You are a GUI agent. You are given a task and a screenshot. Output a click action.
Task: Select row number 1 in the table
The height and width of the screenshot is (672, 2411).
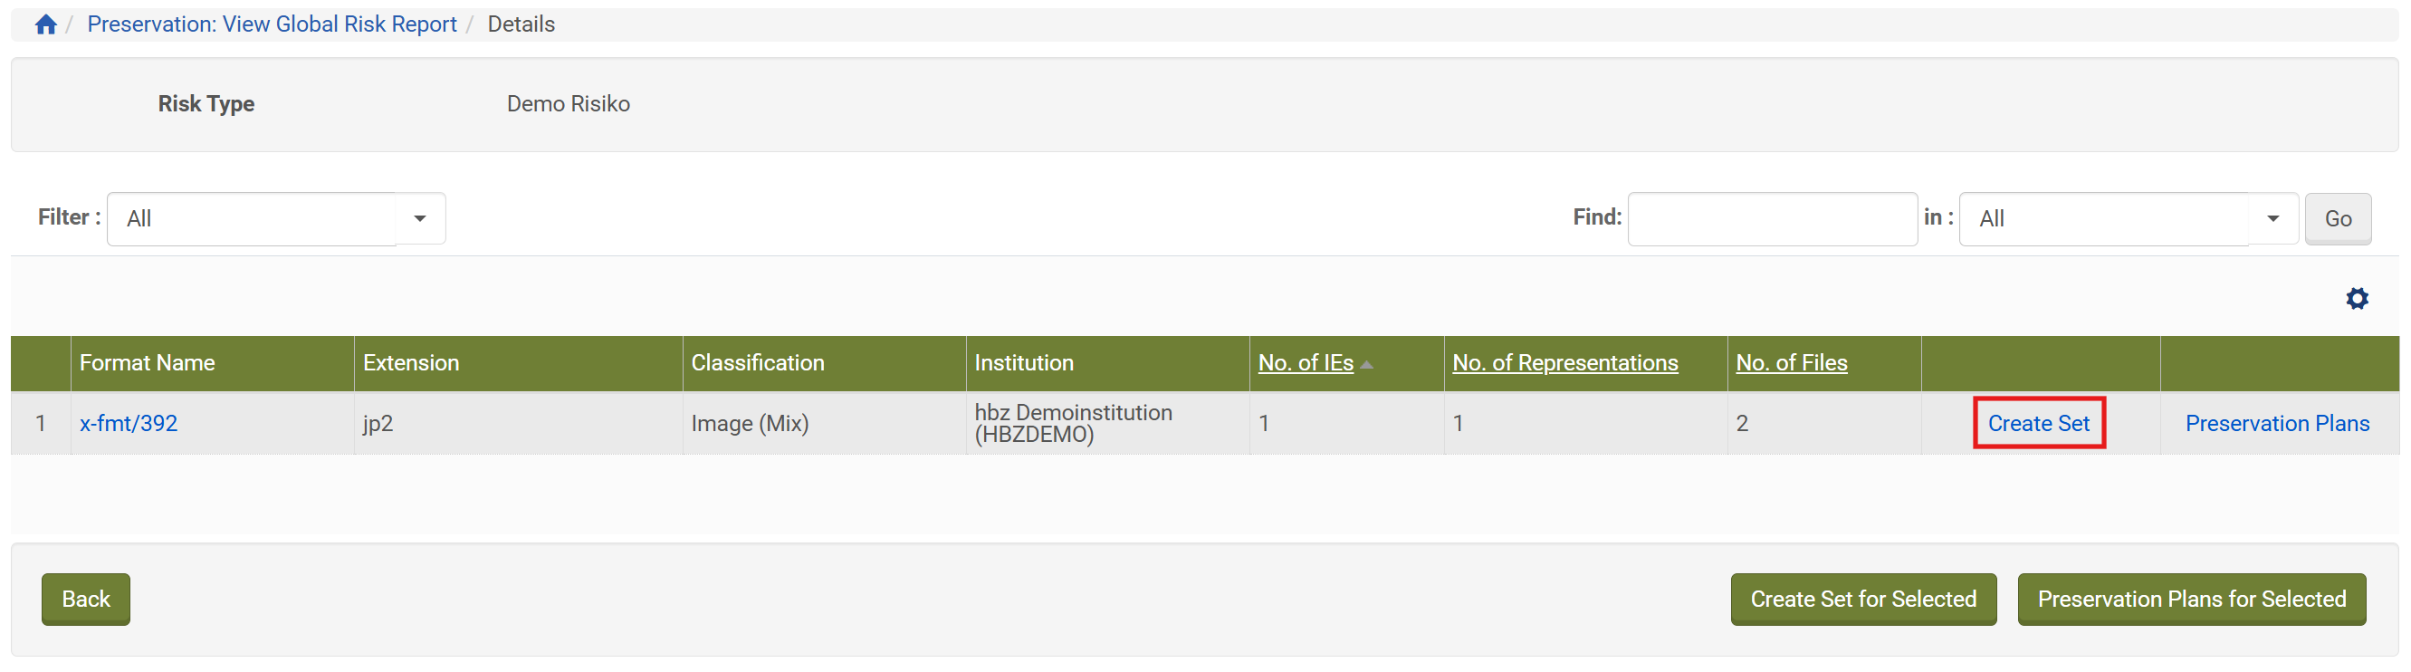pyautogui.click(x=40, y=423)
